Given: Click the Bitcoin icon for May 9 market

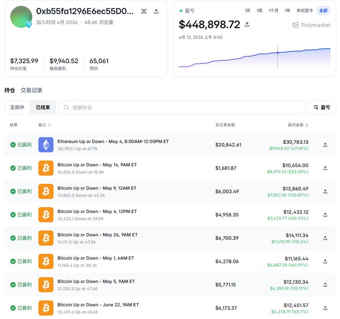Looking at the screenshot, I should coord(46,191).
